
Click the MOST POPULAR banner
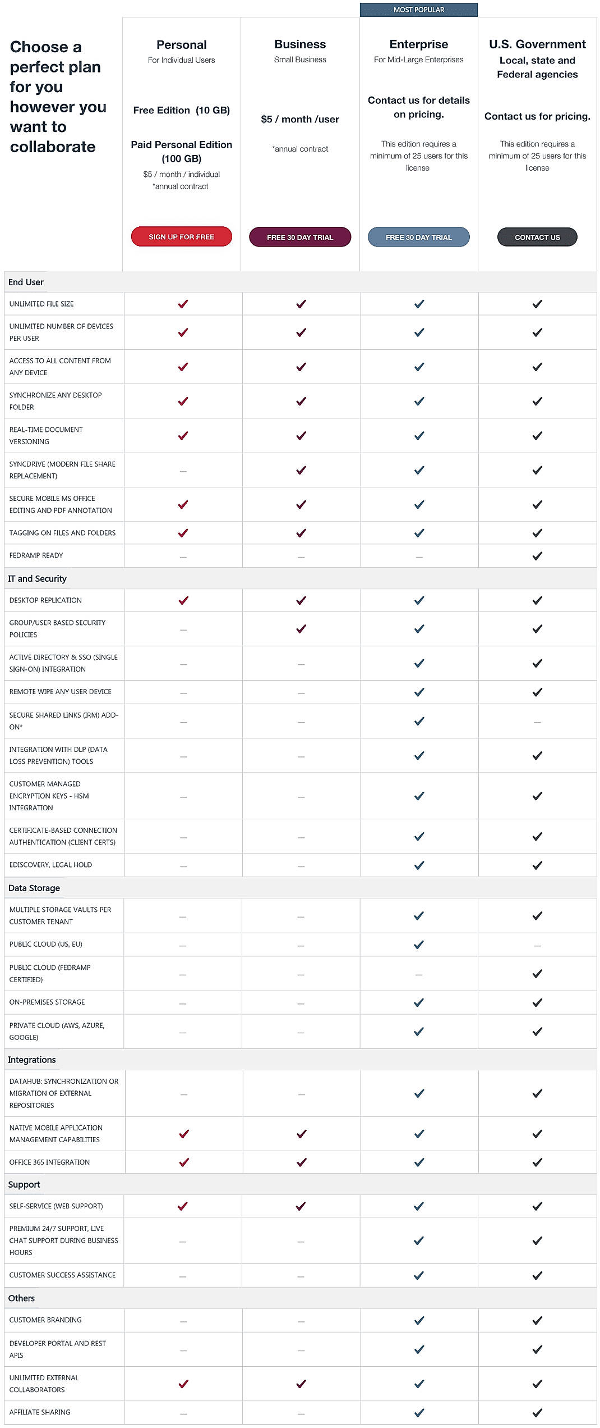[x=418, y=10]
